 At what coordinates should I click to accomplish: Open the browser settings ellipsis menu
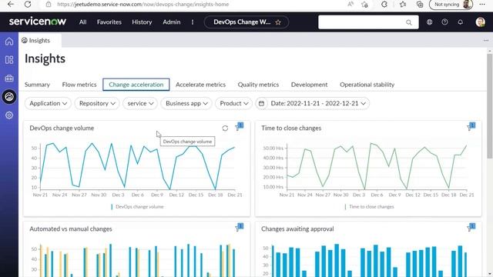pos(482,5)
